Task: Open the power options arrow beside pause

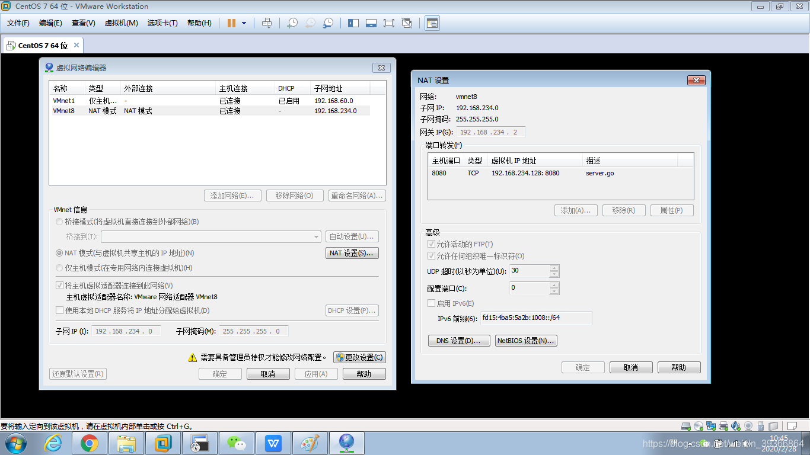Action: coord(244,23)
